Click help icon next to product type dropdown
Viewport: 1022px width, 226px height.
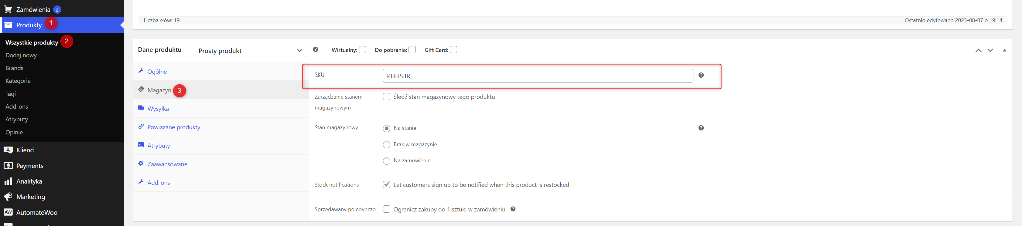[x=315, y=49]
